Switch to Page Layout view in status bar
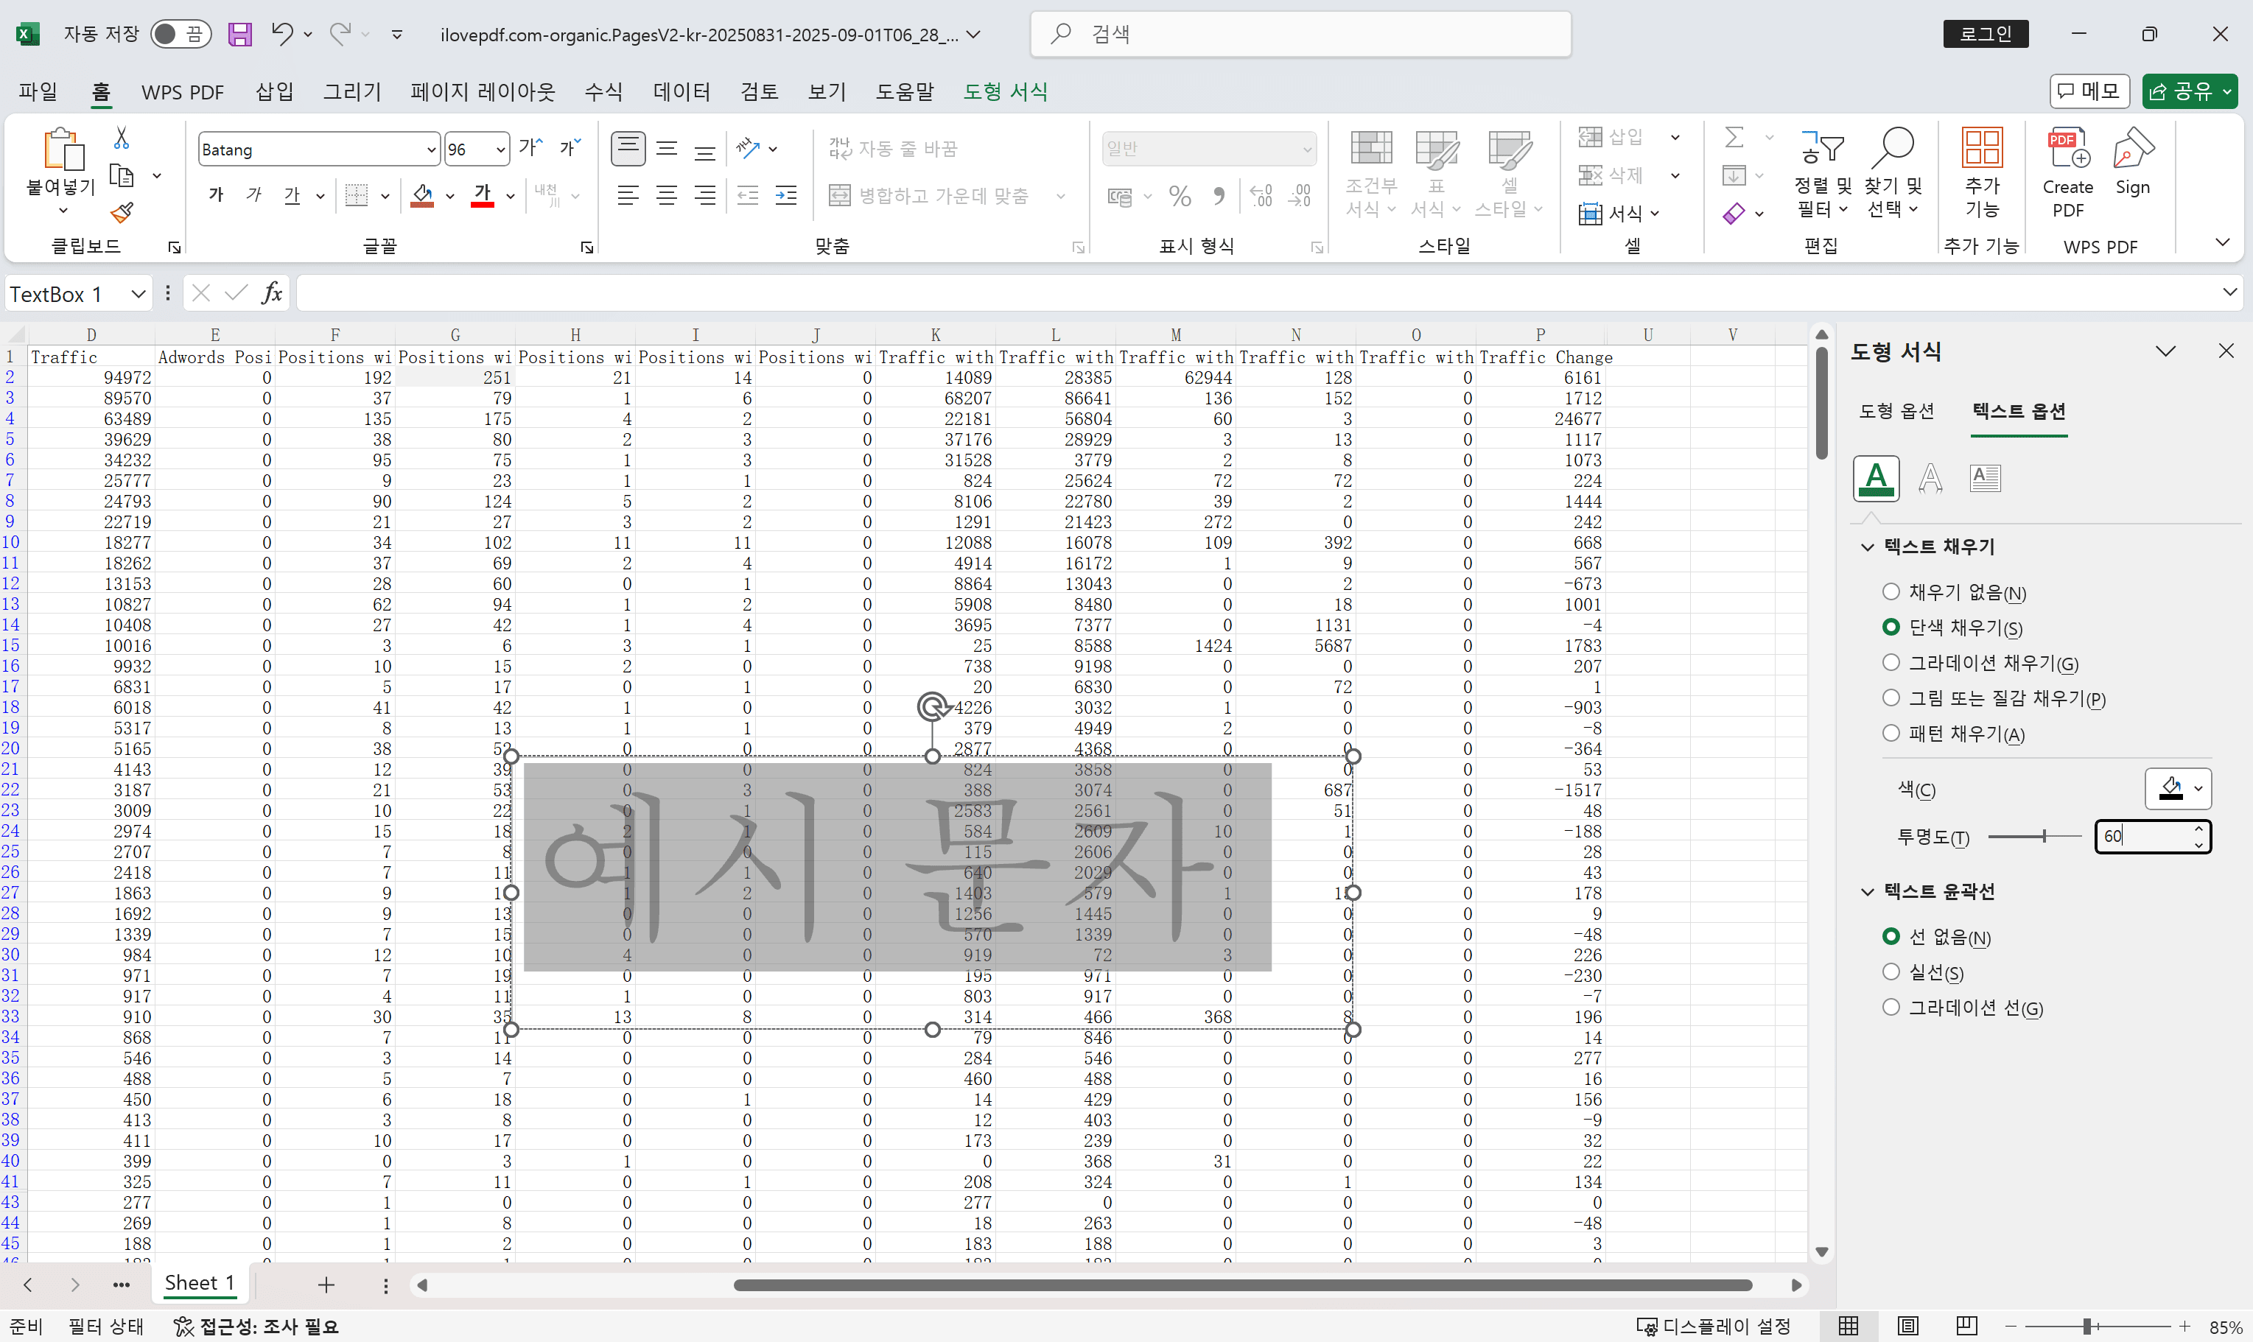 pos(1907,1326)
